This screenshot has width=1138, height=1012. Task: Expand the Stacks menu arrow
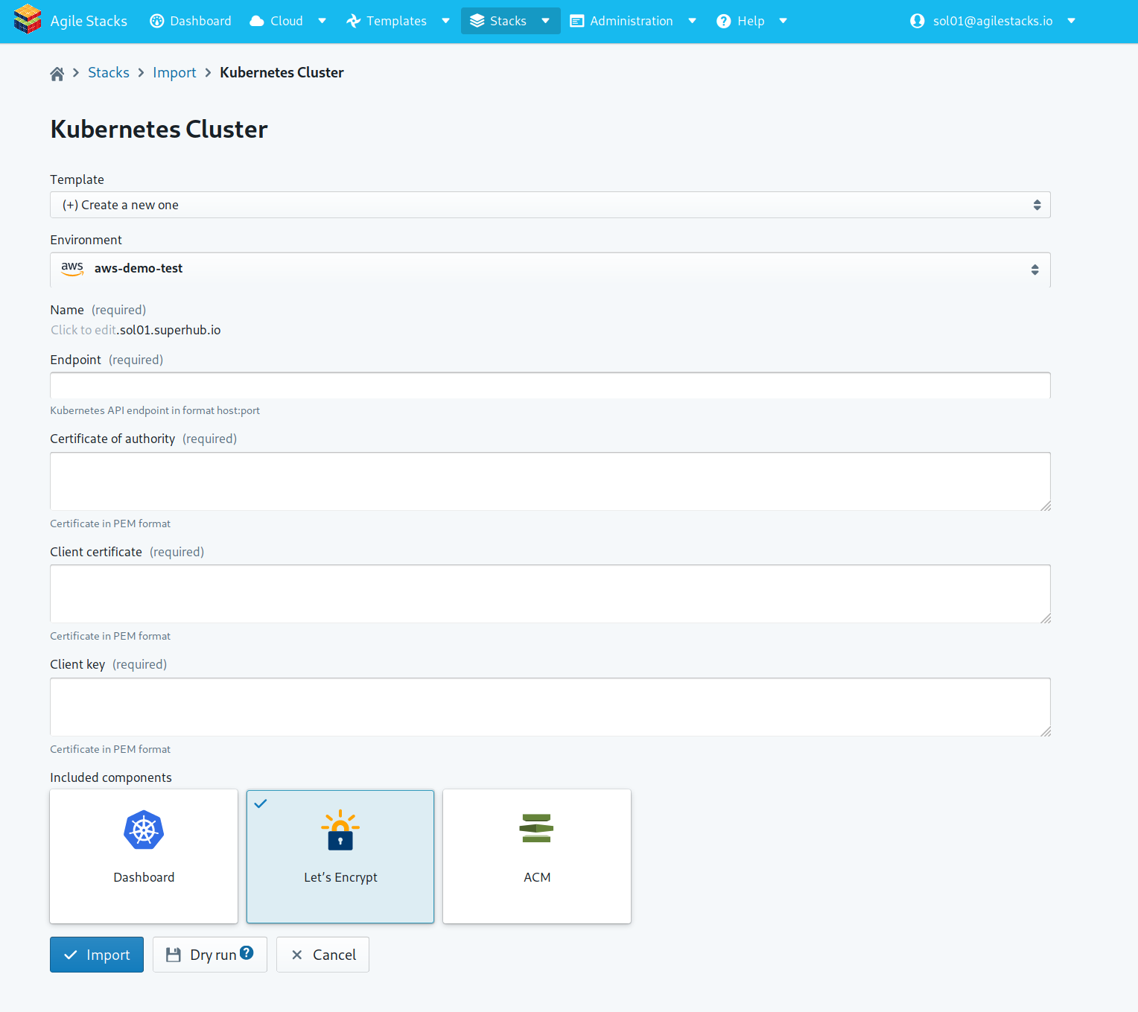click(545, 21)
